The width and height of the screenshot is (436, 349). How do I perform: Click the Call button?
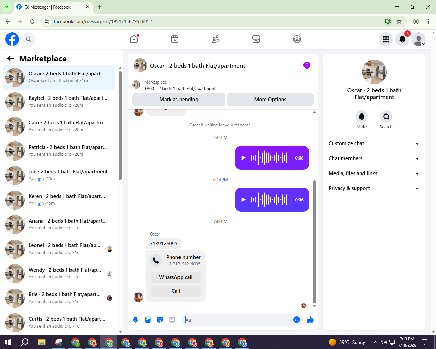tap(176, 291)
